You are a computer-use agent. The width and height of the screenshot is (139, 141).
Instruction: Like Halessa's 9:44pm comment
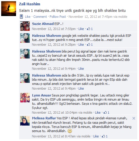tap(81, 69)
